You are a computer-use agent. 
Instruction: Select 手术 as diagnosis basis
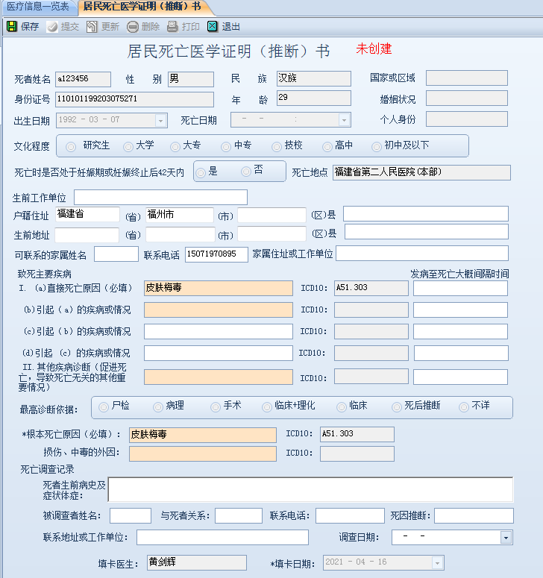coord(216,407)
